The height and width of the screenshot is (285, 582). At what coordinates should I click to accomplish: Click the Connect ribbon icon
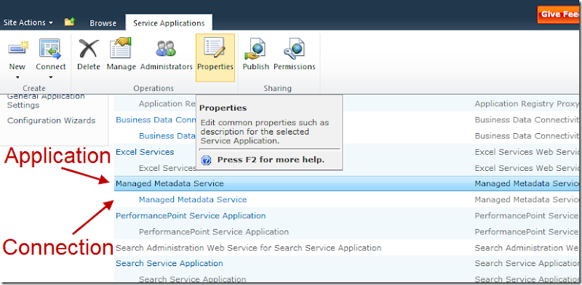point(50,49)
